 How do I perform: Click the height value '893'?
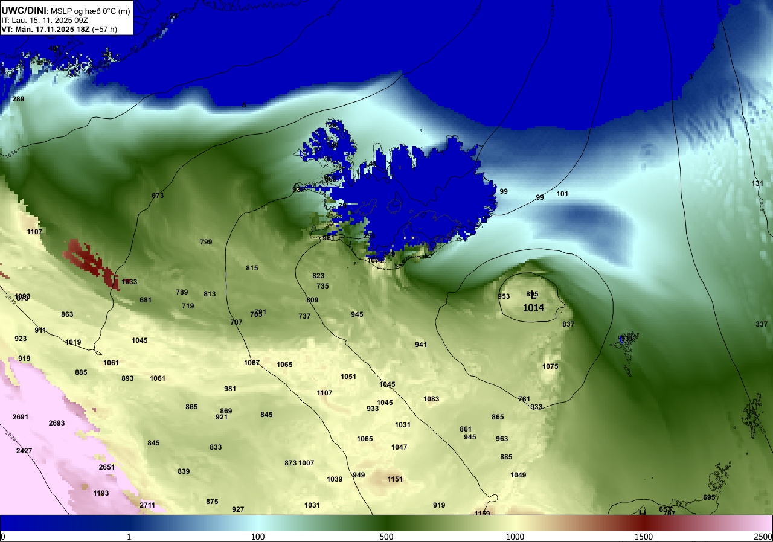[x=127, y=378]
